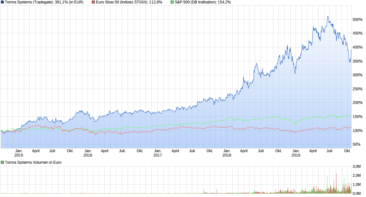Click the red Euro Stoxx 50 legend swatch
The image size is (366, 197).
[x=93, y=2]
